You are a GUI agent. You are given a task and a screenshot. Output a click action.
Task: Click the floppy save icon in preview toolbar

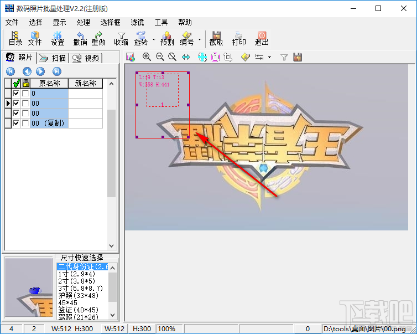coord(298,57)
